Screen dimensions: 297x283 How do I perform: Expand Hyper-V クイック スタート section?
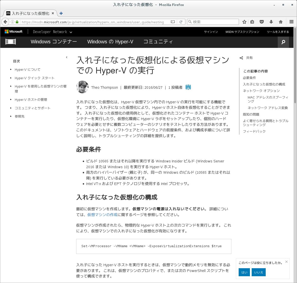click(11, 78)
